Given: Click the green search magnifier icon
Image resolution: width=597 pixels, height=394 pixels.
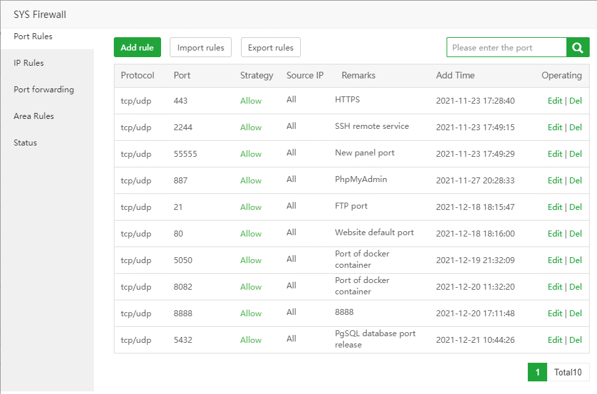Looking at the screenshot, I should pos(578,48).
